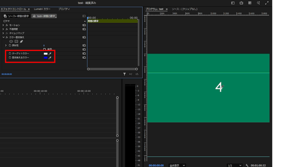Reset the カラー置き換え effect
The image size is (297, 167).
point(84,37)
